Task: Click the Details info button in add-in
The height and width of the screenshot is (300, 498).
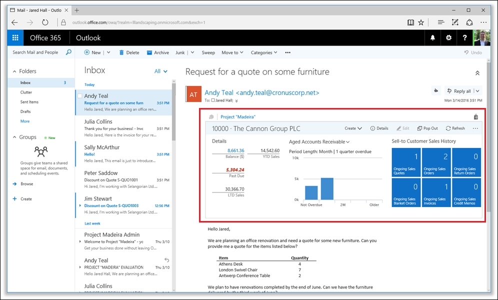Action: click(379, 128)
